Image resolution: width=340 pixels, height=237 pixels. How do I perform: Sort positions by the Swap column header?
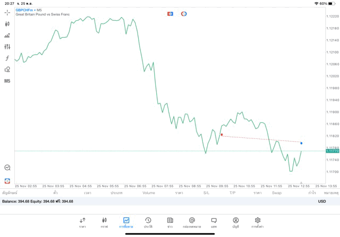click(277, 193)
